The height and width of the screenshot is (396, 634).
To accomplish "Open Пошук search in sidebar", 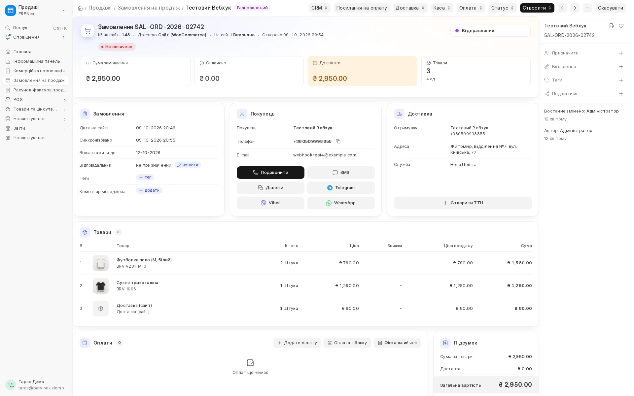I will click(x=36, y=28).
